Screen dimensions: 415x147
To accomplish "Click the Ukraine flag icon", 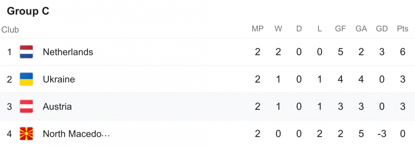I will (x=26, y=79).
